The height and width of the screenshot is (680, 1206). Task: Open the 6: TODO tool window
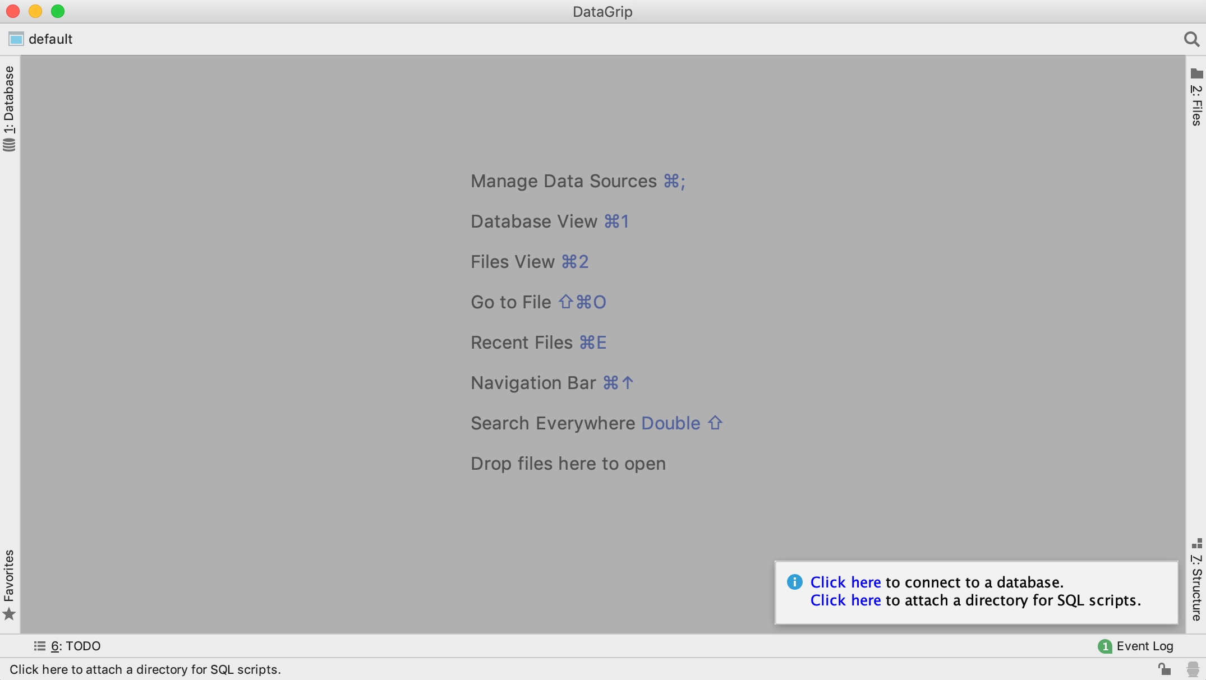coord(67,646)
